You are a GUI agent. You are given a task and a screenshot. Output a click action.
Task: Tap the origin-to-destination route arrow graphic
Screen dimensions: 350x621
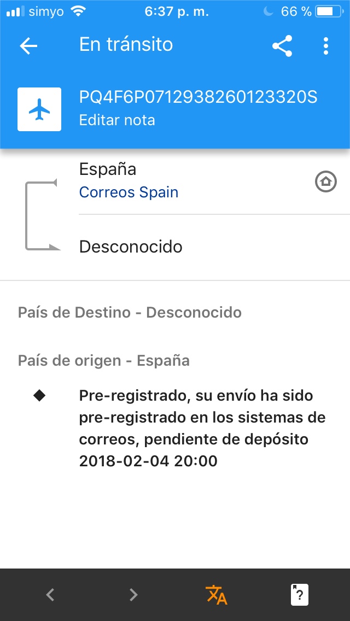[x=41, y=215]
